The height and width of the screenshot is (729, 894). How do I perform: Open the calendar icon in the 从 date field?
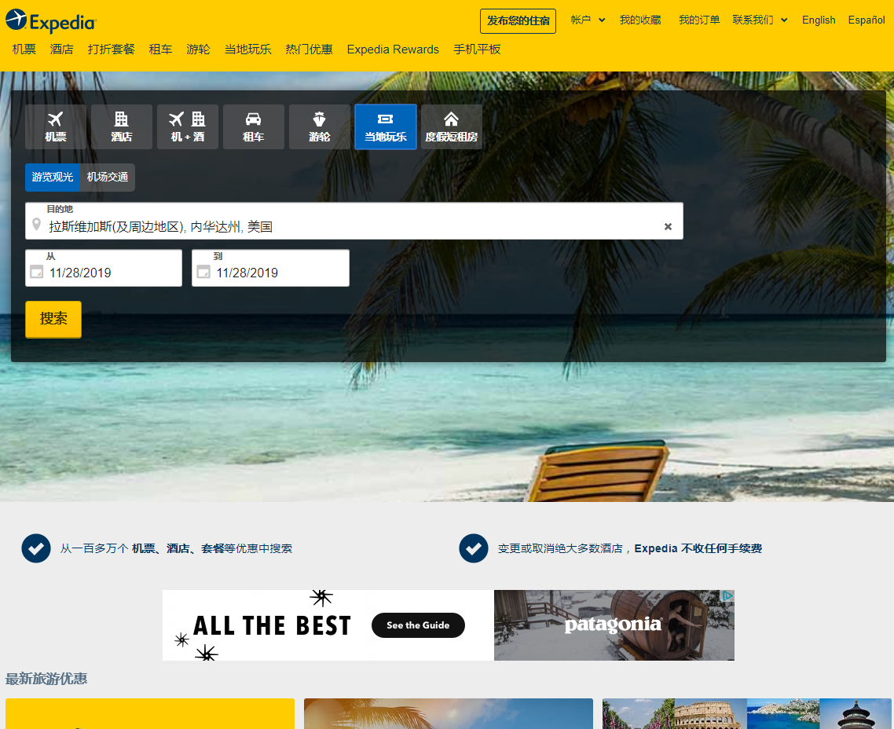point(38,272)
